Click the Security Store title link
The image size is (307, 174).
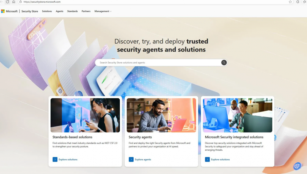pyautogui.click(x=30, y=11)
